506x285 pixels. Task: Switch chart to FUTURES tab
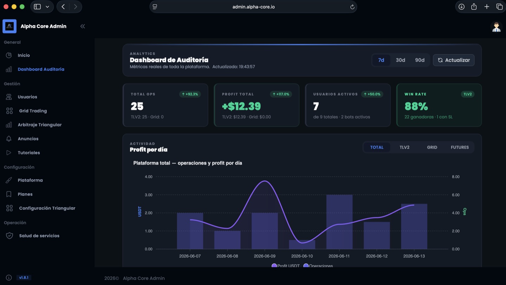[460, 147]
